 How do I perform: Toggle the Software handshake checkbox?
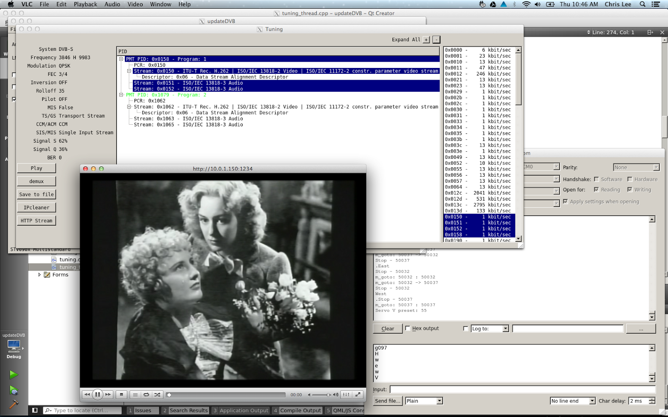coord(596,179)
